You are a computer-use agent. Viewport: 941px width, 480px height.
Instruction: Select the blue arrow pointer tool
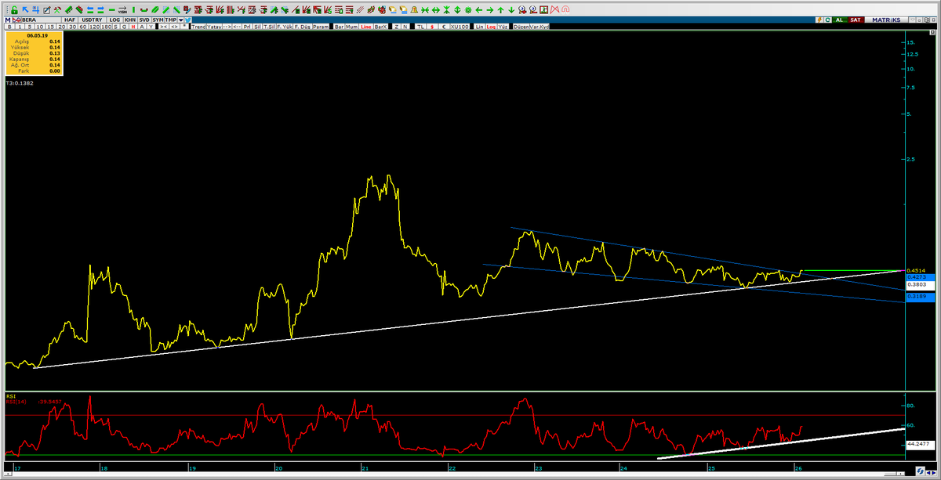pyautogui.click(x=26, y=9)
